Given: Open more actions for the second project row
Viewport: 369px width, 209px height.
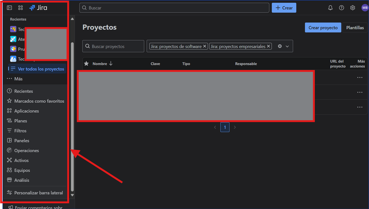Looking at the screenshot, I should (x=360, y=92).
